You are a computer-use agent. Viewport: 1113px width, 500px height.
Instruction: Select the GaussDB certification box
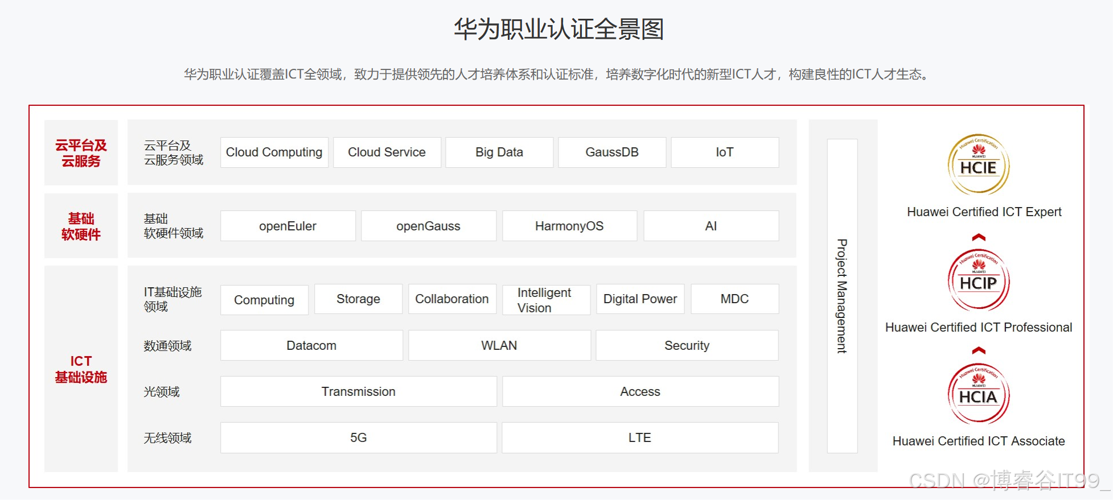point(612,152)
